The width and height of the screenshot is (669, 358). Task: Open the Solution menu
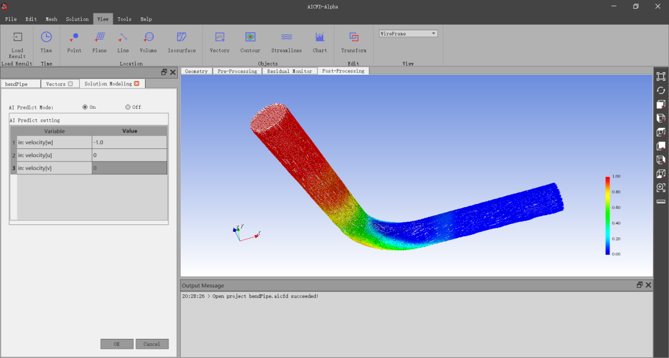pos(77,19)
